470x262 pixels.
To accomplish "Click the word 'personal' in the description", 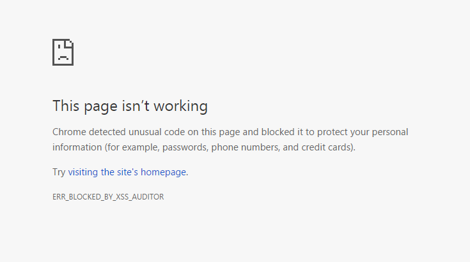I will 389,133.
